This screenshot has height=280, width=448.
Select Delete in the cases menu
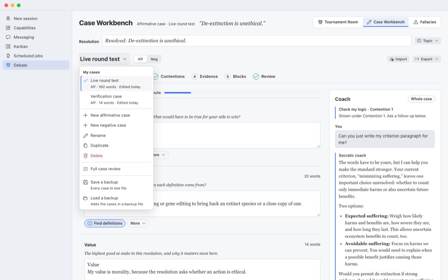116,156
